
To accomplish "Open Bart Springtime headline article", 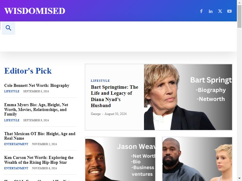I will click(x=115, y=96).
